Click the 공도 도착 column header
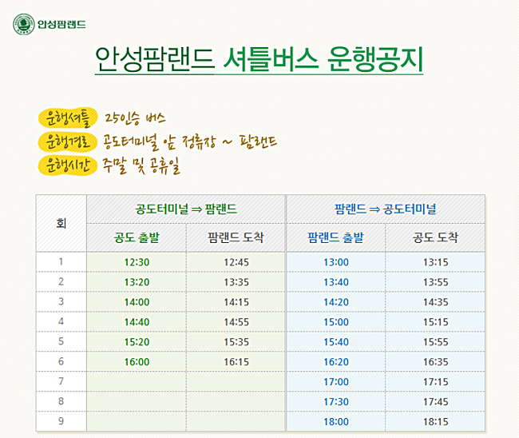The image size is (519, 438). [435, 237]
